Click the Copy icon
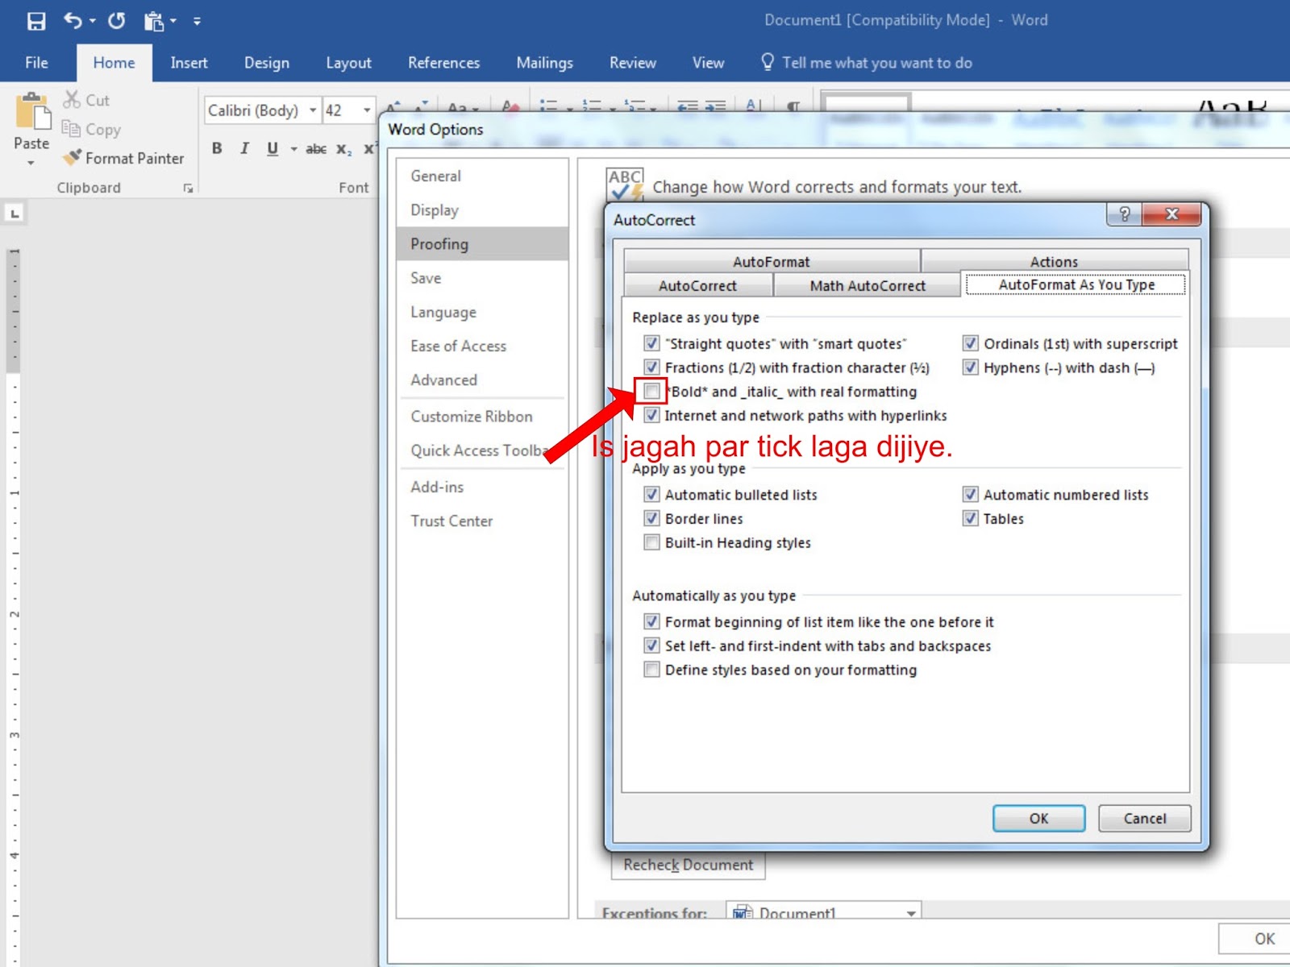The height and width of the screenshot is (967, 1290). click(71, 128)
